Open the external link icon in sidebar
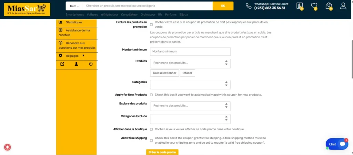Viewport: 353px width, 155px height. pos(62,64)
